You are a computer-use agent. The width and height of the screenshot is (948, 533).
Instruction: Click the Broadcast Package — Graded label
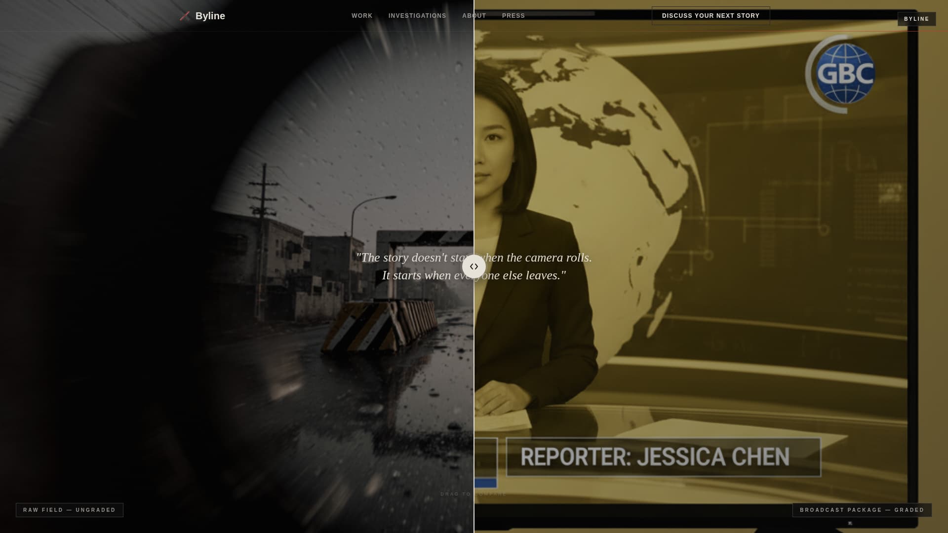[x=862, y=510]
